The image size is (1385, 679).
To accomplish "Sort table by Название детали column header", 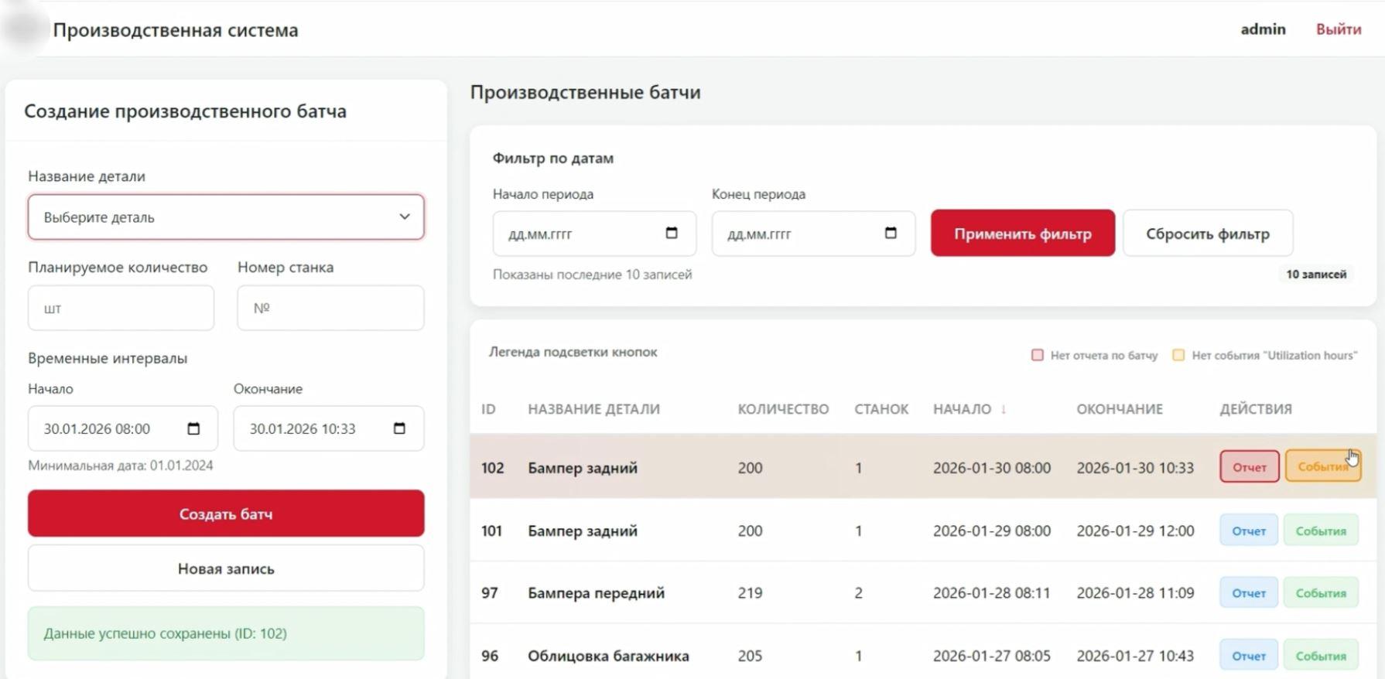I will (x=593, y=409).
